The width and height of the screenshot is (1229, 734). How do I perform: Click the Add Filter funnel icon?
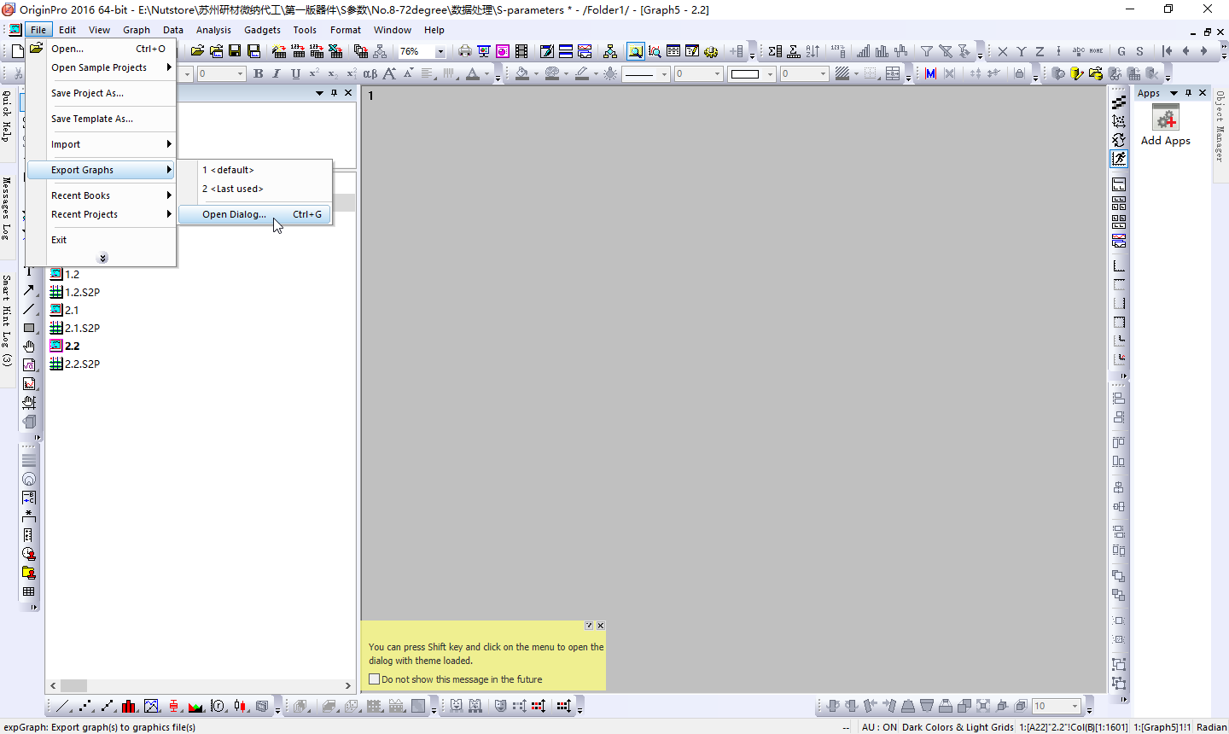click(x=926, y=51)
